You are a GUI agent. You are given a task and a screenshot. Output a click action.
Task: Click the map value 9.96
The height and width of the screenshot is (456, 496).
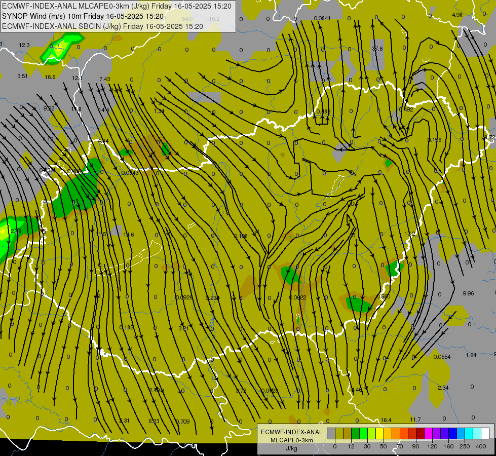pos(468,293)
